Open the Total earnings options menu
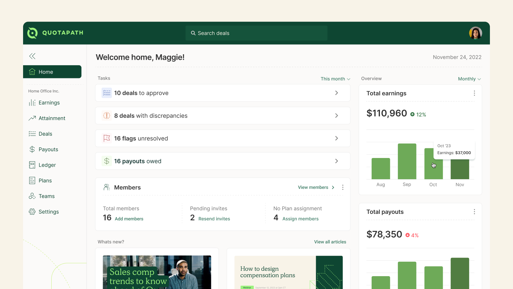513x289 pixels. pos(475,93)
